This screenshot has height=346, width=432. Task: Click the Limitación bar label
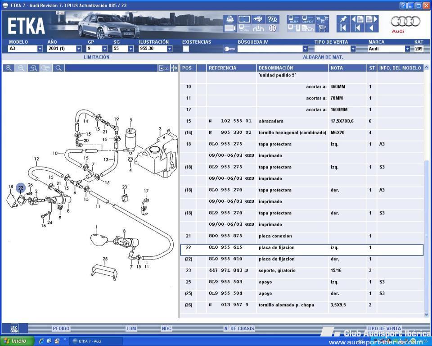[96, 57]
